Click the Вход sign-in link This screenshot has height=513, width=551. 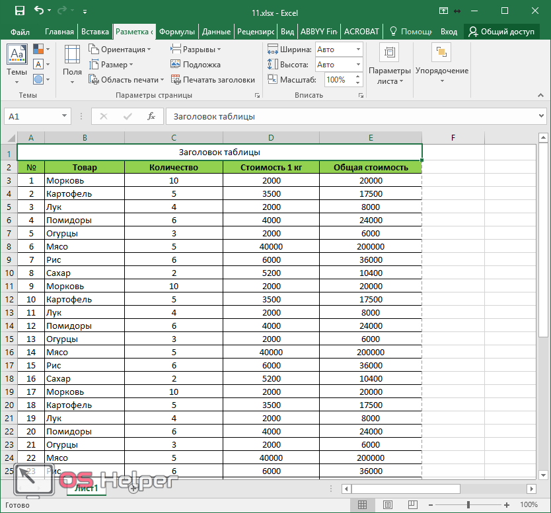(x=449, y=32)
